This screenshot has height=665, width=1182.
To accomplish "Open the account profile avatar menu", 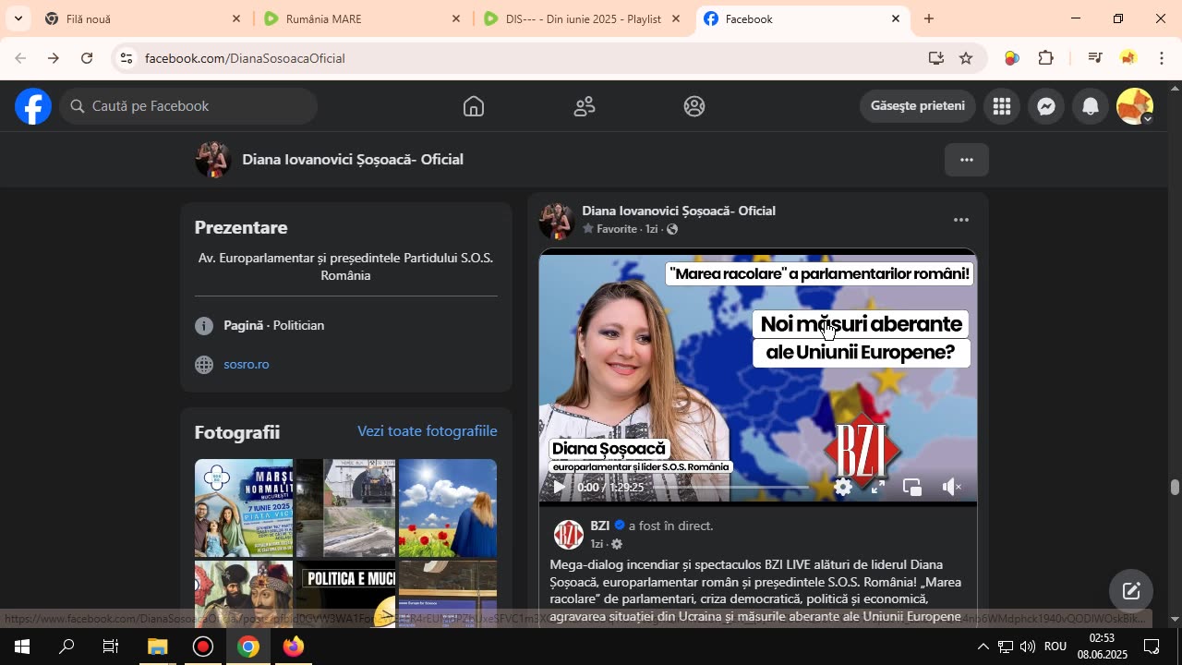I will 1135,106.
